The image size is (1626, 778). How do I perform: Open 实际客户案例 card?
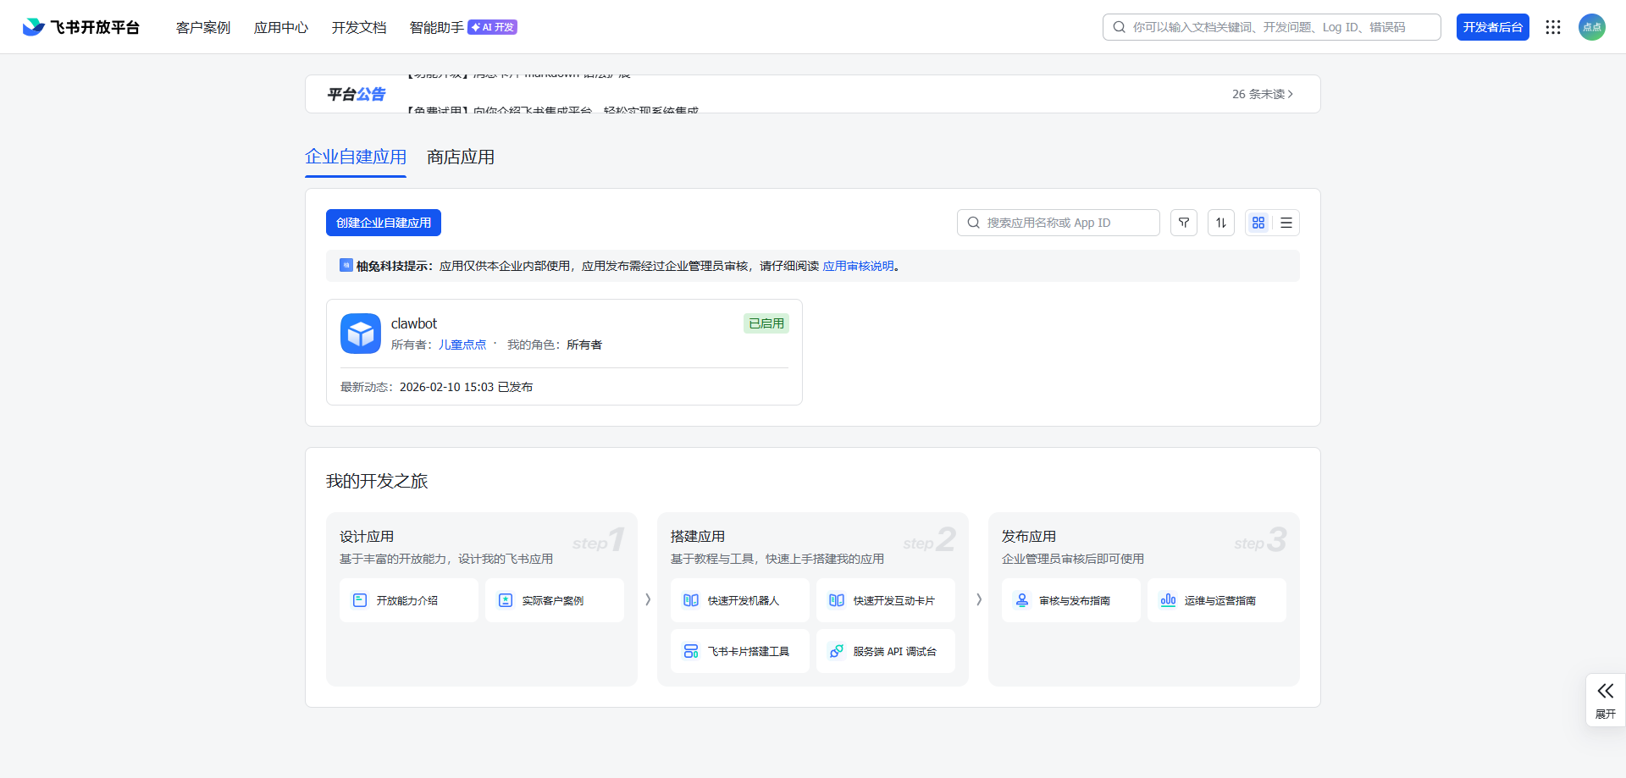(x=555, y=600)
